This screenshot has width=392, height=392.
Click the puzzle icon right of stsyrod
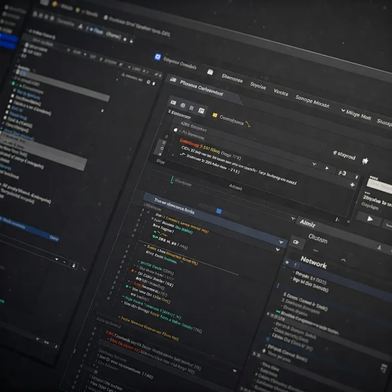[365, 161]
